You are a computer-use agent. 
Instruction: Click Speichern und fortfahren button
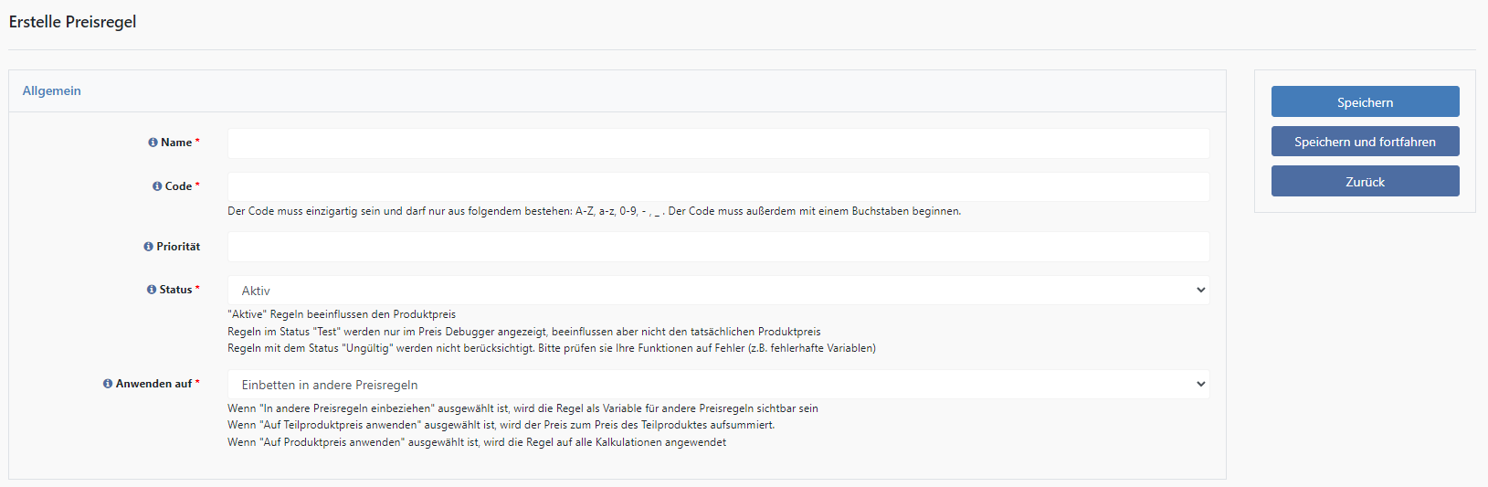point(1365,142)
